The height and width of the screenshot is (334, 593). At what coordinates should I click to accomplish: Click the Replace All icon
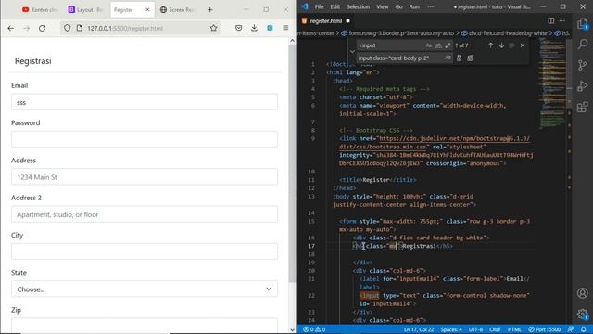tap(470, 58)
